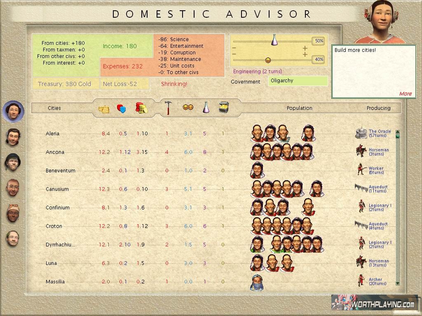Switch to the helmeted Military advisor
This screenshot has width=422, height=316.
coord(13,162)
